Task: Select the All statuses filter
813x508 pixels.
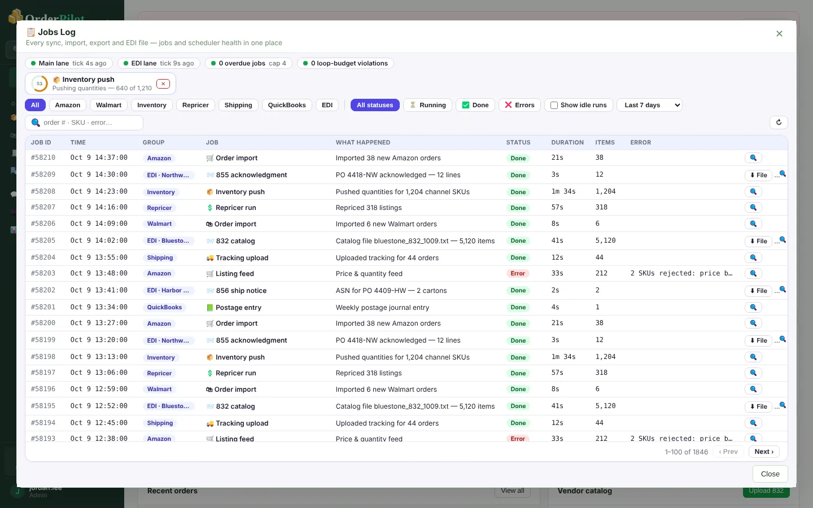Action: (375, 105)
